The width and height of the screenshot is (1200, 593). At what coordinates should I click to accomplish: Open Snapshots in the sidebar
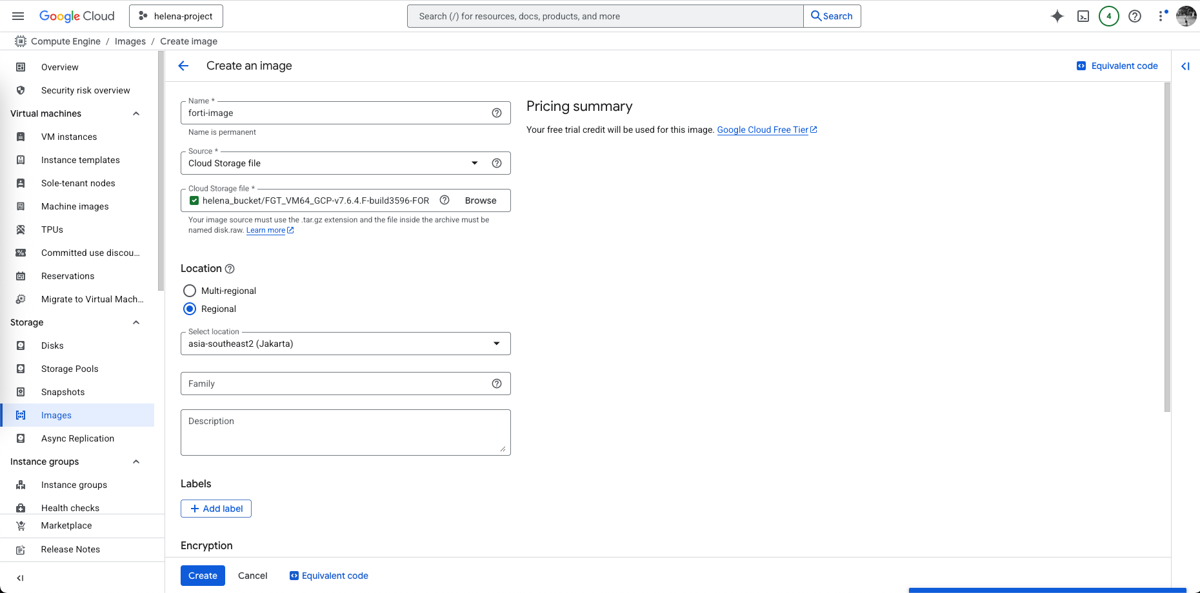coord(63,392)
